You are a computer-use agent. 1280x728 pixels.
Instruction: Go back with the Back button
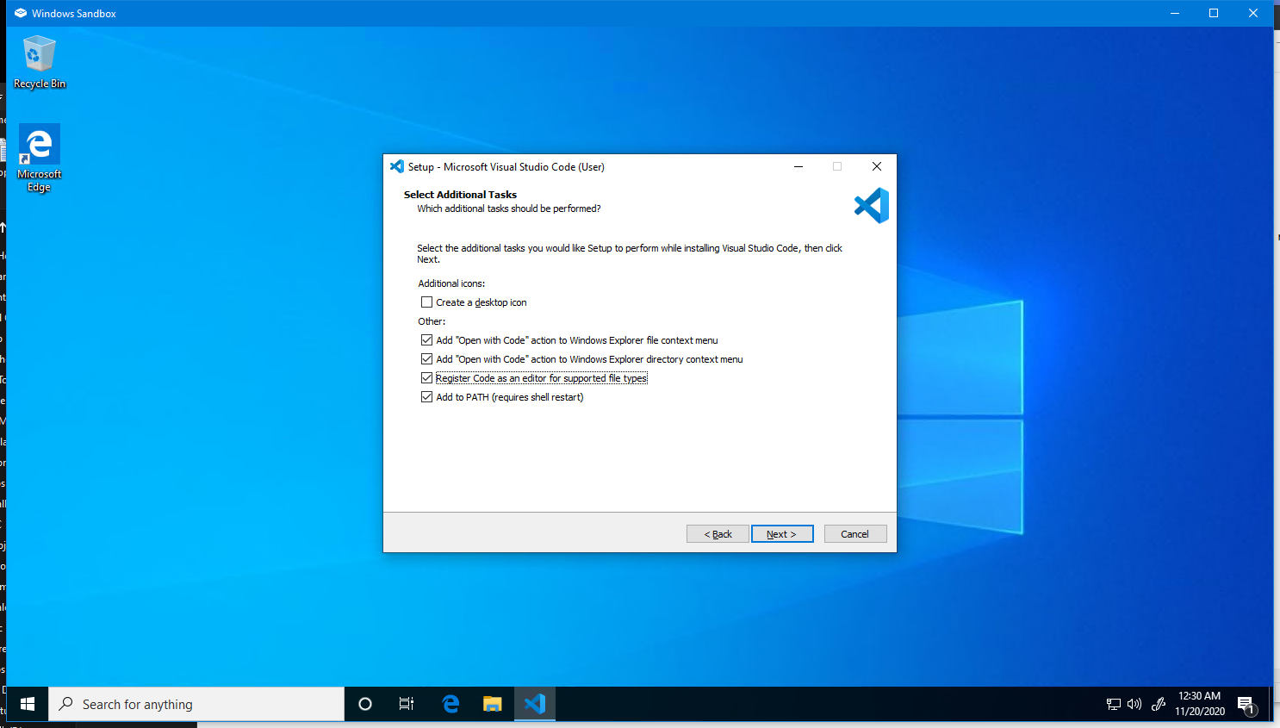[718, 534]
